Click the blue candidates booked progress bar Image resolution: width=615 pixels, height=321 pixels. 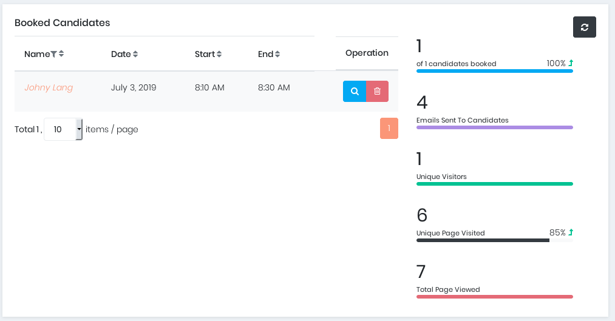[x=494, y=71]
